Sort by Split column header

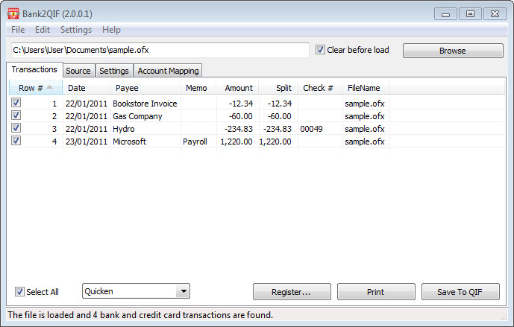tap(278, 88)
